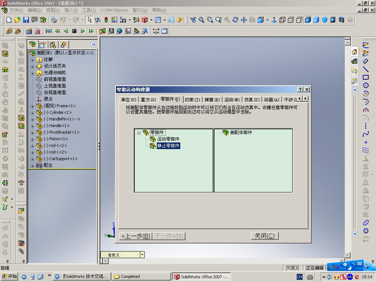
Task: Toggle Hidden Lines Removed display icon
Action: [x=299, y=20]
